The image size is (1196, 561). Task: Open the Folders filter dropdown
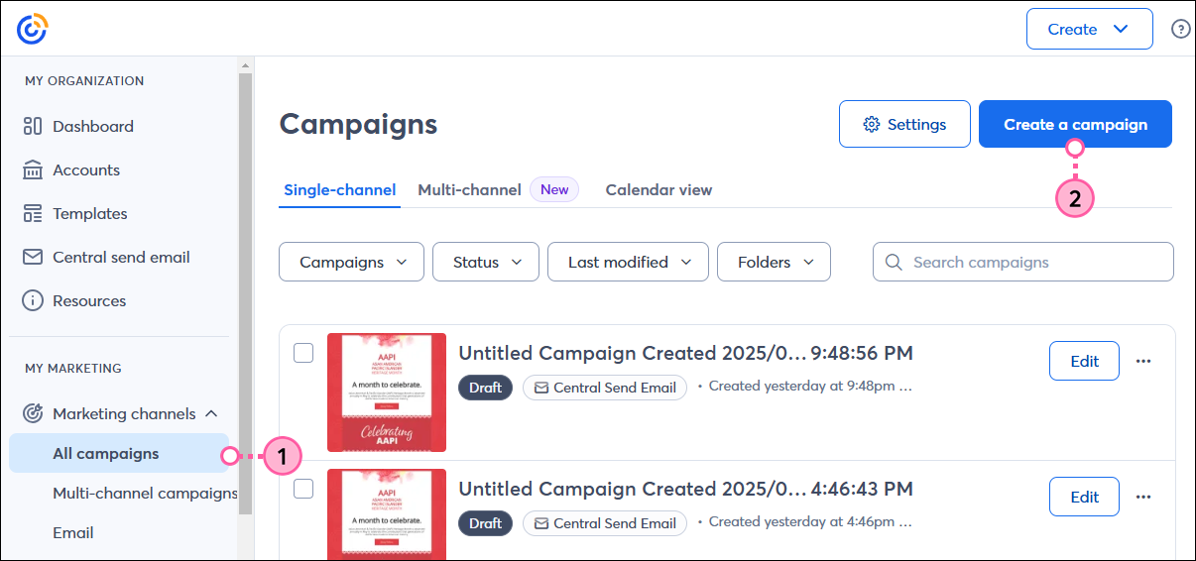pyautogui.click(x=774, y=262)
